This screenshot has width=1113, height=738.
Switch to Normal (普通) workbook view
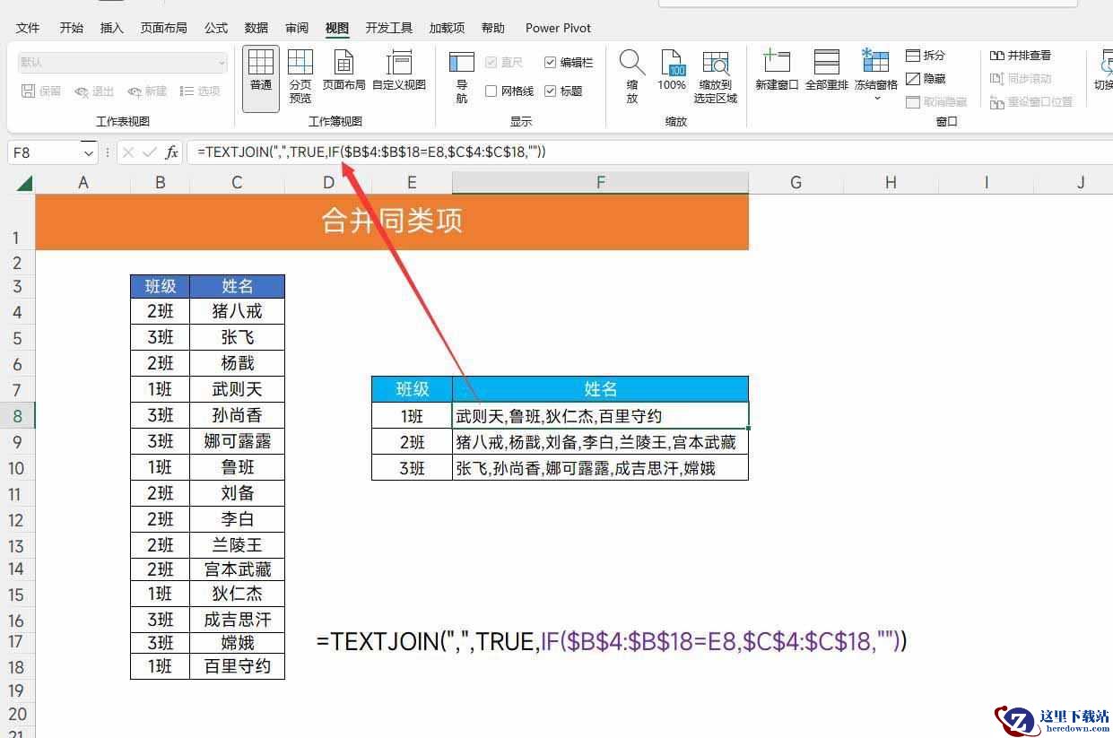261,78
